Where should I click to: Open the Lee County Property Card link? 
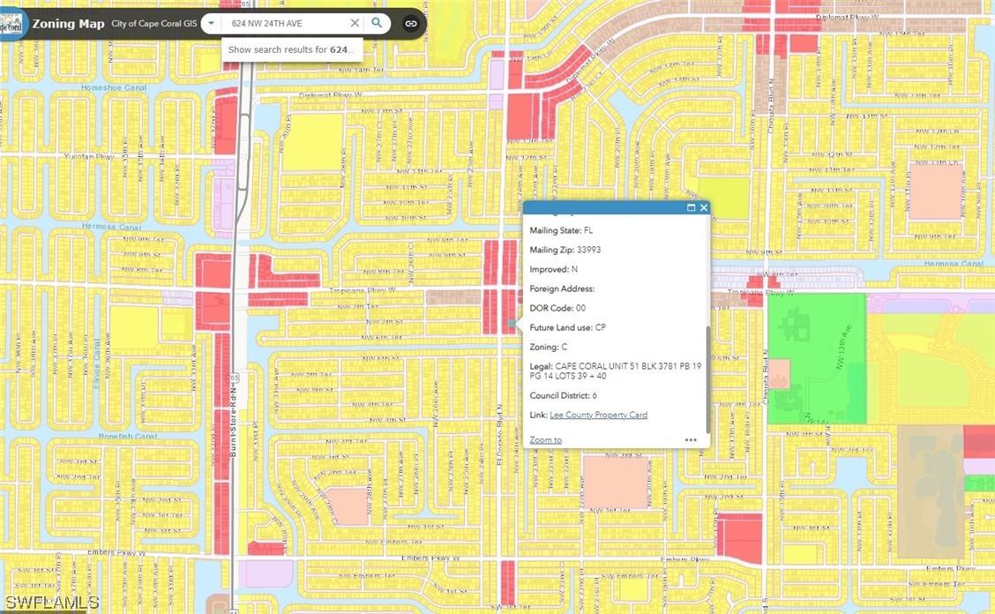tap(598, 415)
